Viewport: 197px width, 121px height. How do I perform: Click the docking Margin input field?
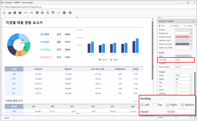180,112
